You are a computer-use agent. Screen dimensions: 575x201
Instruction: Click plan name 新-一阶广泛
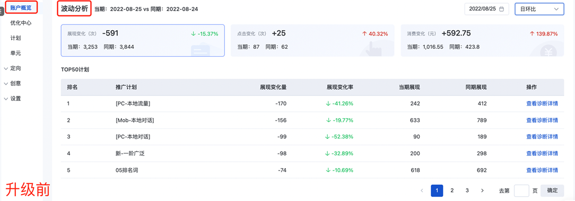(x=130, y=153)
